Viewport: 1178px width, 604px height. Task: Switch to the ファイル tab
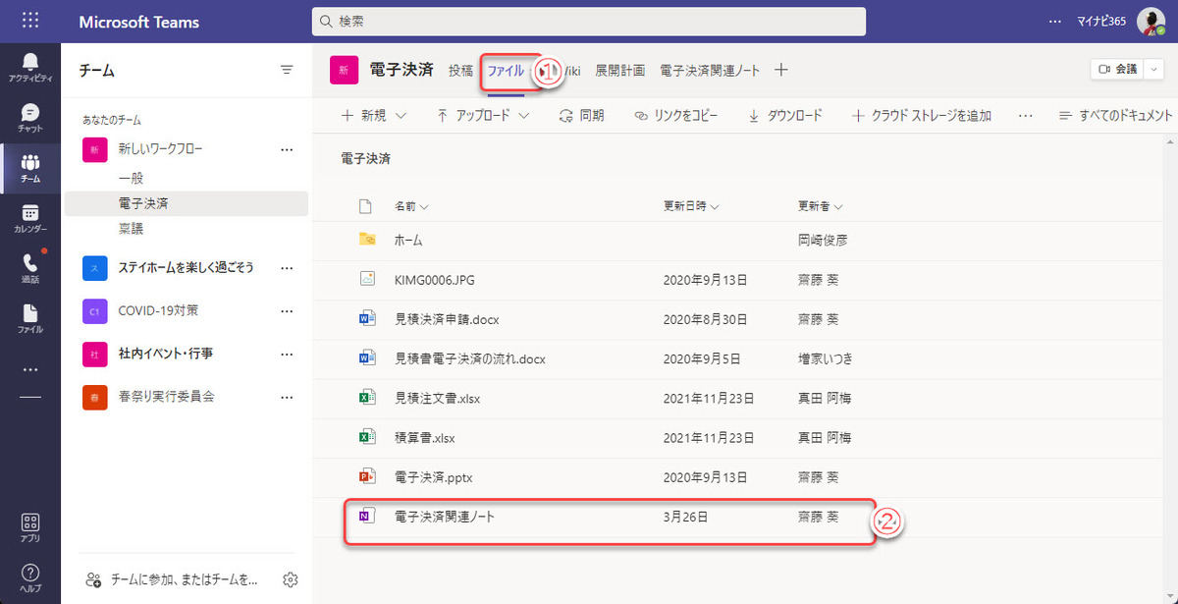[506, 70]
